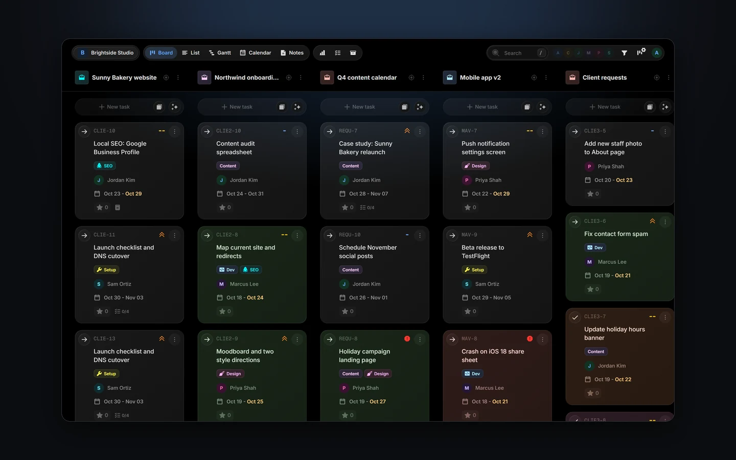Open subtasks 0/4 icon on REQU-7 card
The width and height of the screenshot is (736, 460).
point(367,208)
